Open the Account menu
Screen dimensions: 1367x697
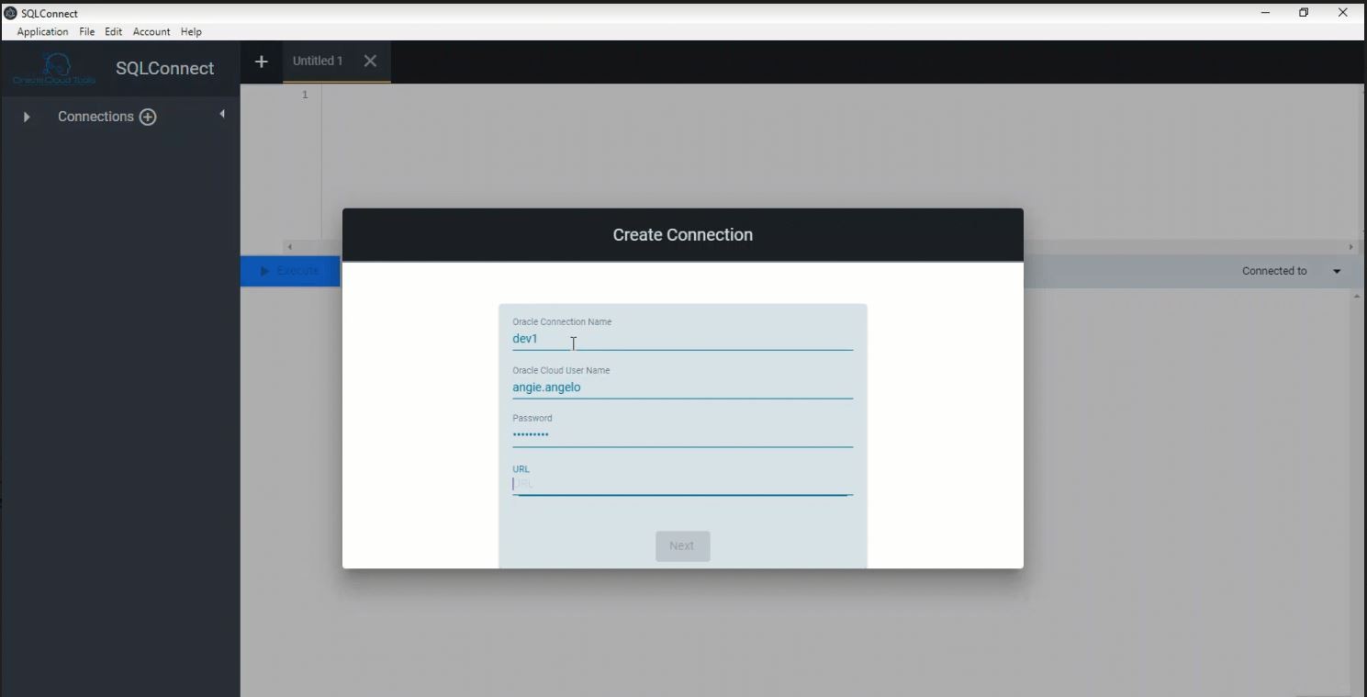[151, 31]
